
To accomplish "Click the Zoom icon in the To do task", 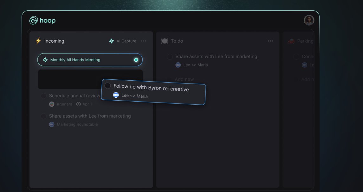I will [x=178, y=65].
